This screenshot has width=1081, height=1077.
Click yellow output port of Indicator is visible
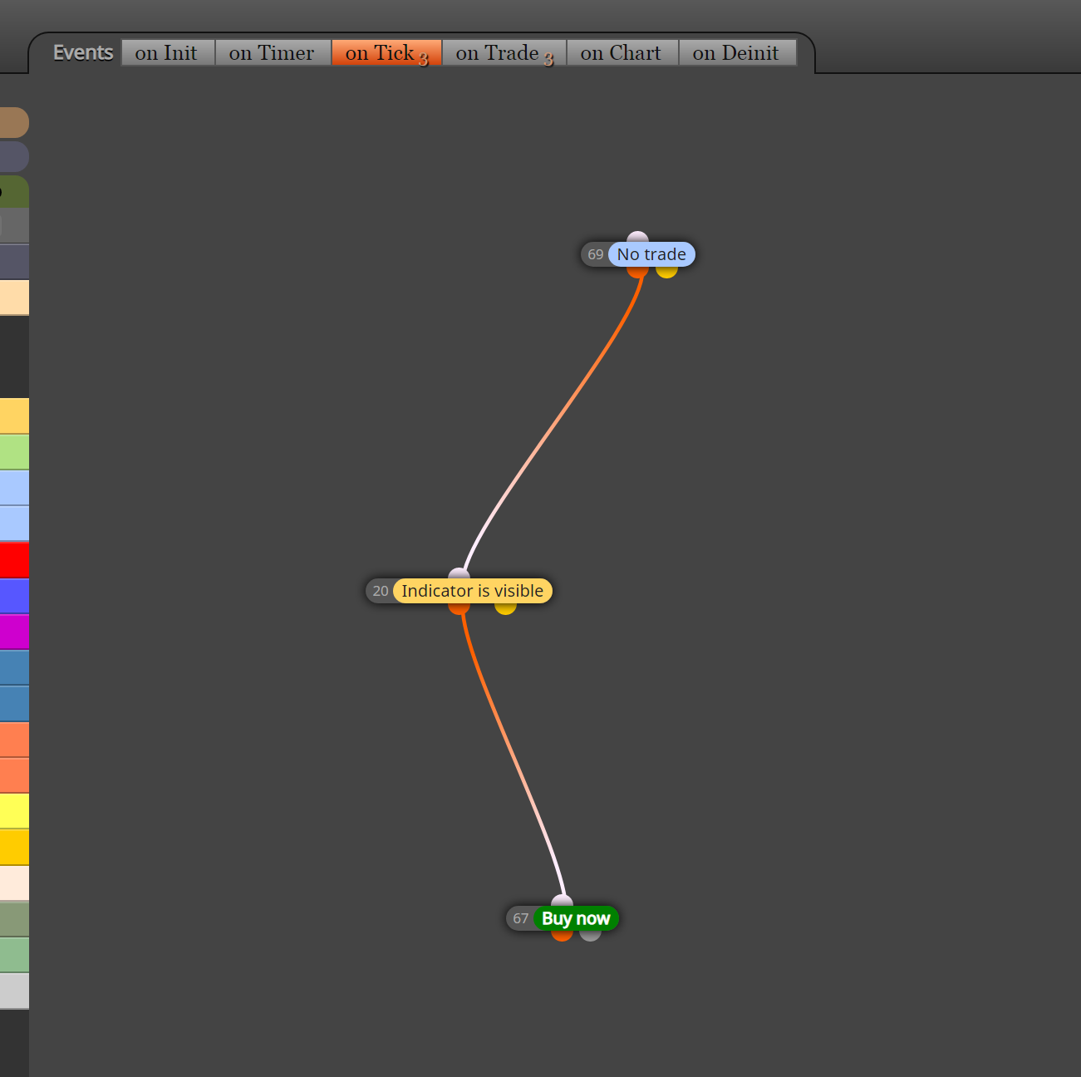505,608
